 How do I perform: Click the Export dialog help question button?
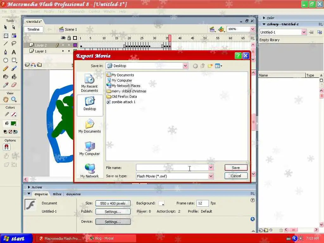pyautogui.click(x=238, y=56)
